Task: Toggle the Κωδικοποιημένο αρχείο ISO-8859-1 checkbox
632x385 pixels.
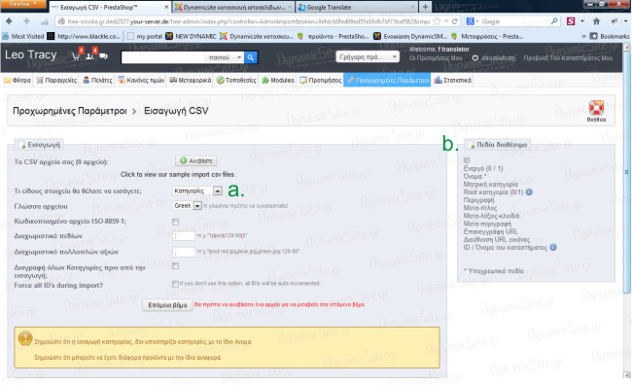Action: (175, 222)
